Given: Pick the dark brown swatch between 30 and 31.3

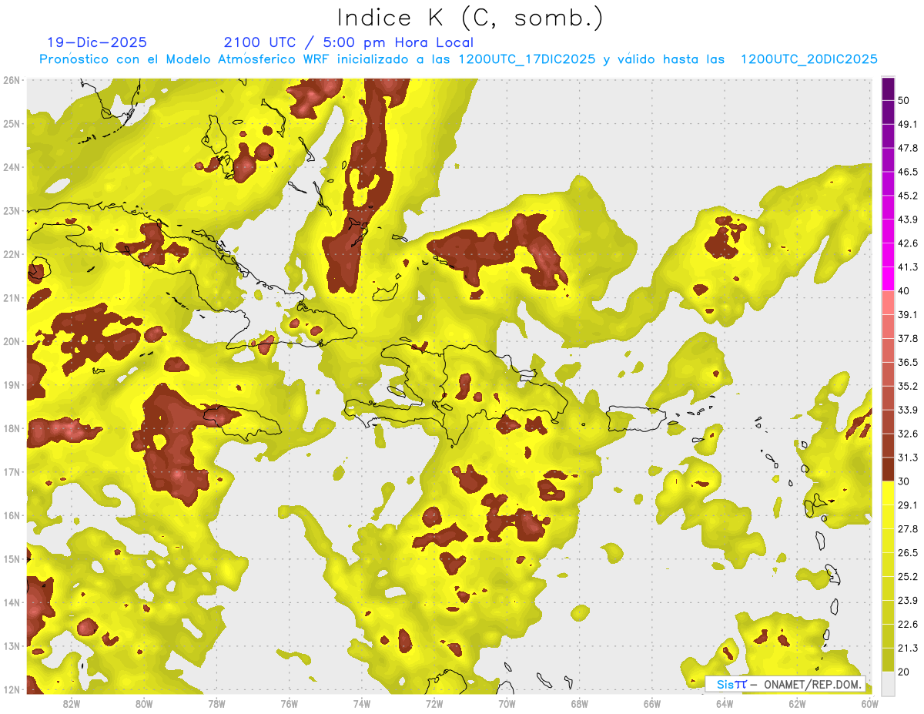Looking at the screenshot, I should click(888, 469).
